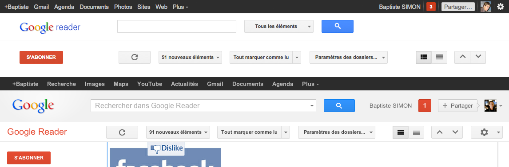Open Photos from the top black bar
509x167 pixels.
click(x=123, y=7)
